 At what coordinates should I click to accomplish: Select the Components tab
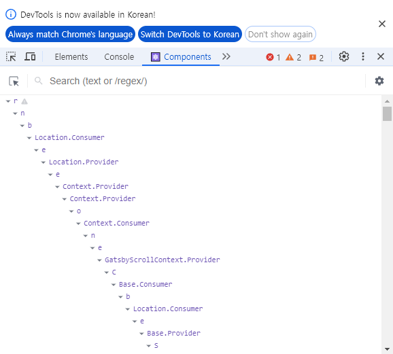point(181,57)
